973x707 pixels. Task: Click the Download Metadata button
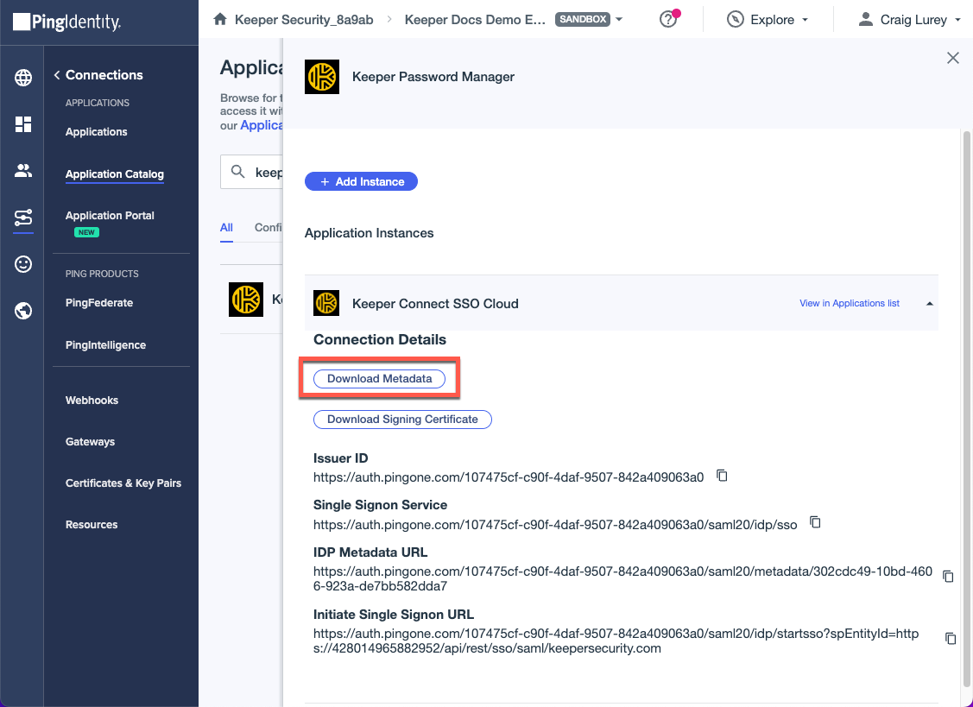click(379, 379)
